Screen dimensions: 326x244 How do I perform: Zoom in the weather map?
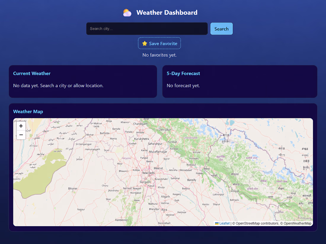pyautogui.click(x=21, y=126)
